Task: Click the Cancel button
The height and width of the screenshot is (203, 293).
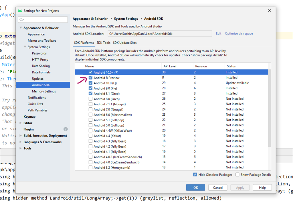Action: click(x=218, y=188)
